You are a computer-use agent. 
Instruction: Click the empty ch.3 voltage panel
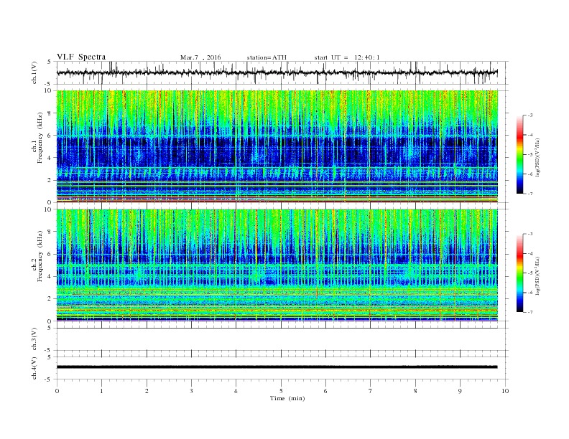click(282, 339)
